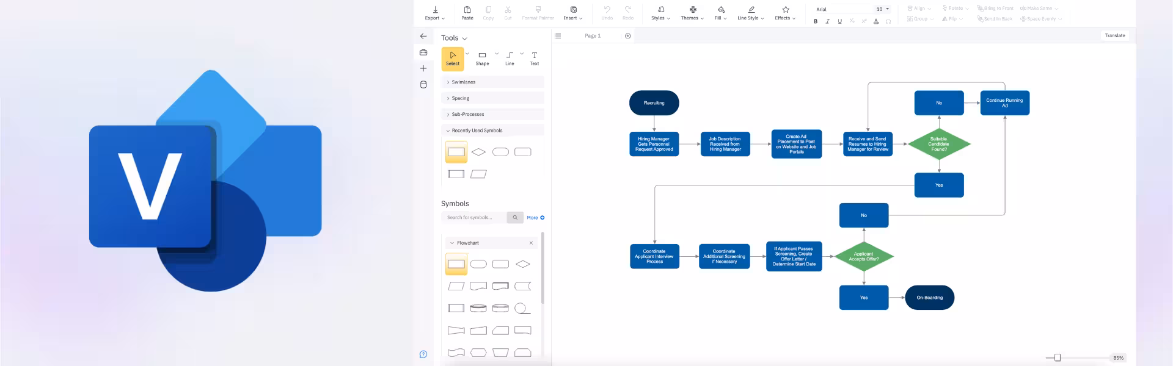Click the back arrow in sidebar
The image size is (1173, 366).
point(423,36)
